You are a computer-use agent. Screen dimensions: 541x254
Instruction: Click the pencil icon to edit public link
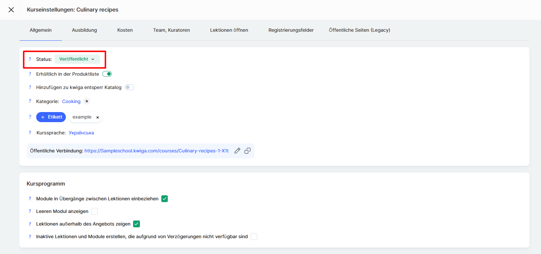237,151
